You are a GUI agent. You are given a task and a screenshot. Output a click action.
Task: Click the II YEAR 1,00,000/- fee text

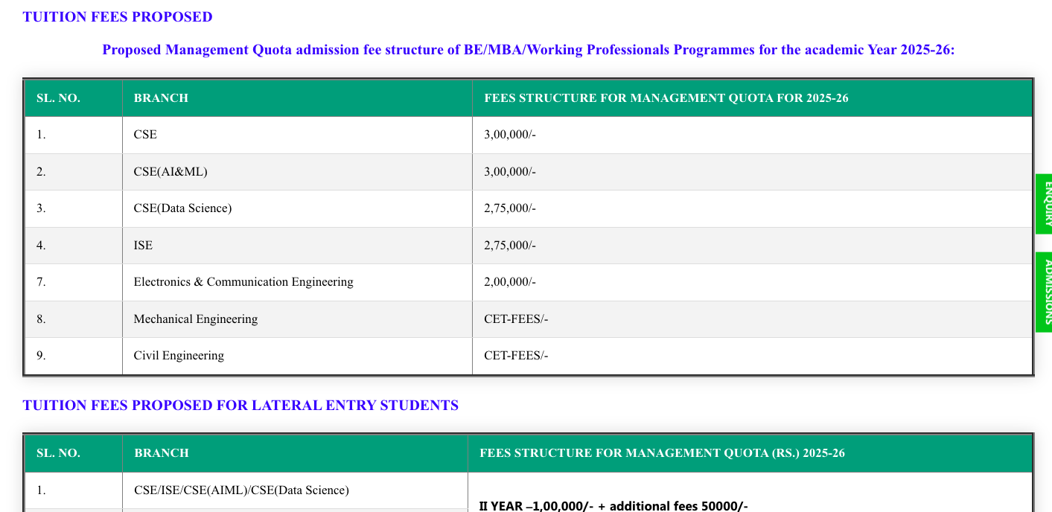click(613, 505)
